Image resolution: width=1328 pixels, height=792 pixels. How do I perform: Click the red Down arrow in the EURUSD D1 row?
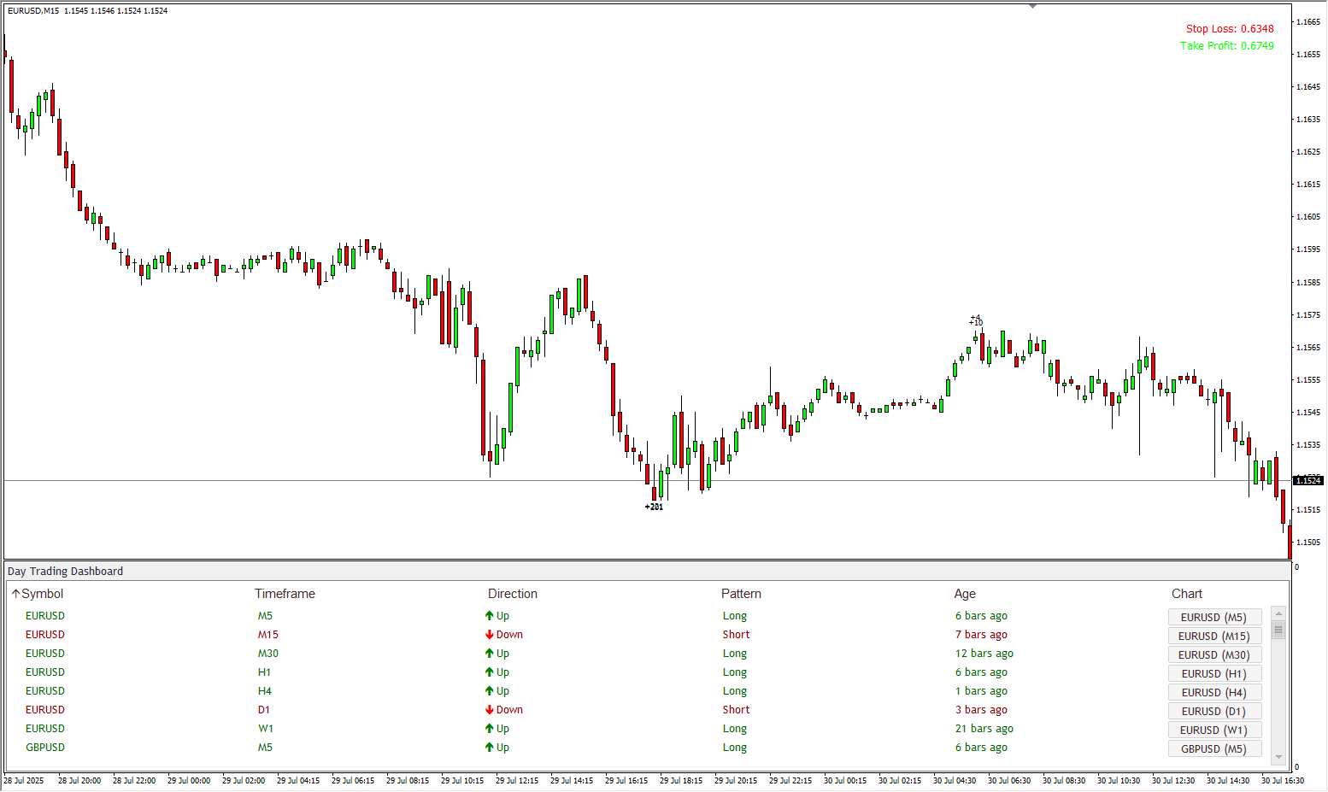coord(490,710)
